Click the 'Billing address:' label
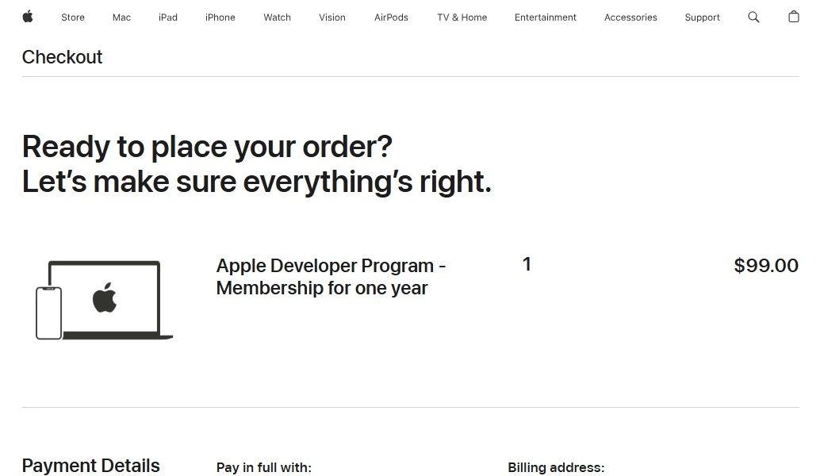The height and width of the screenshot is (476, 824). (x=556, y=467)
